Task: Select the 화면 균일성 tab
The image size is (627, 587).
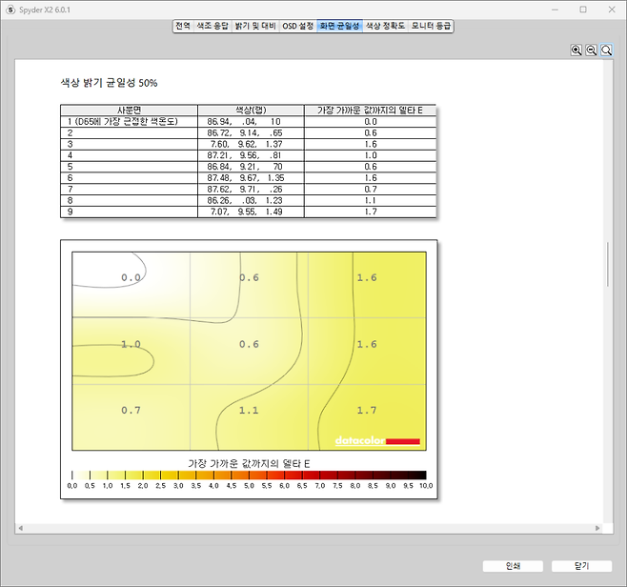Action: click(339, 26)
